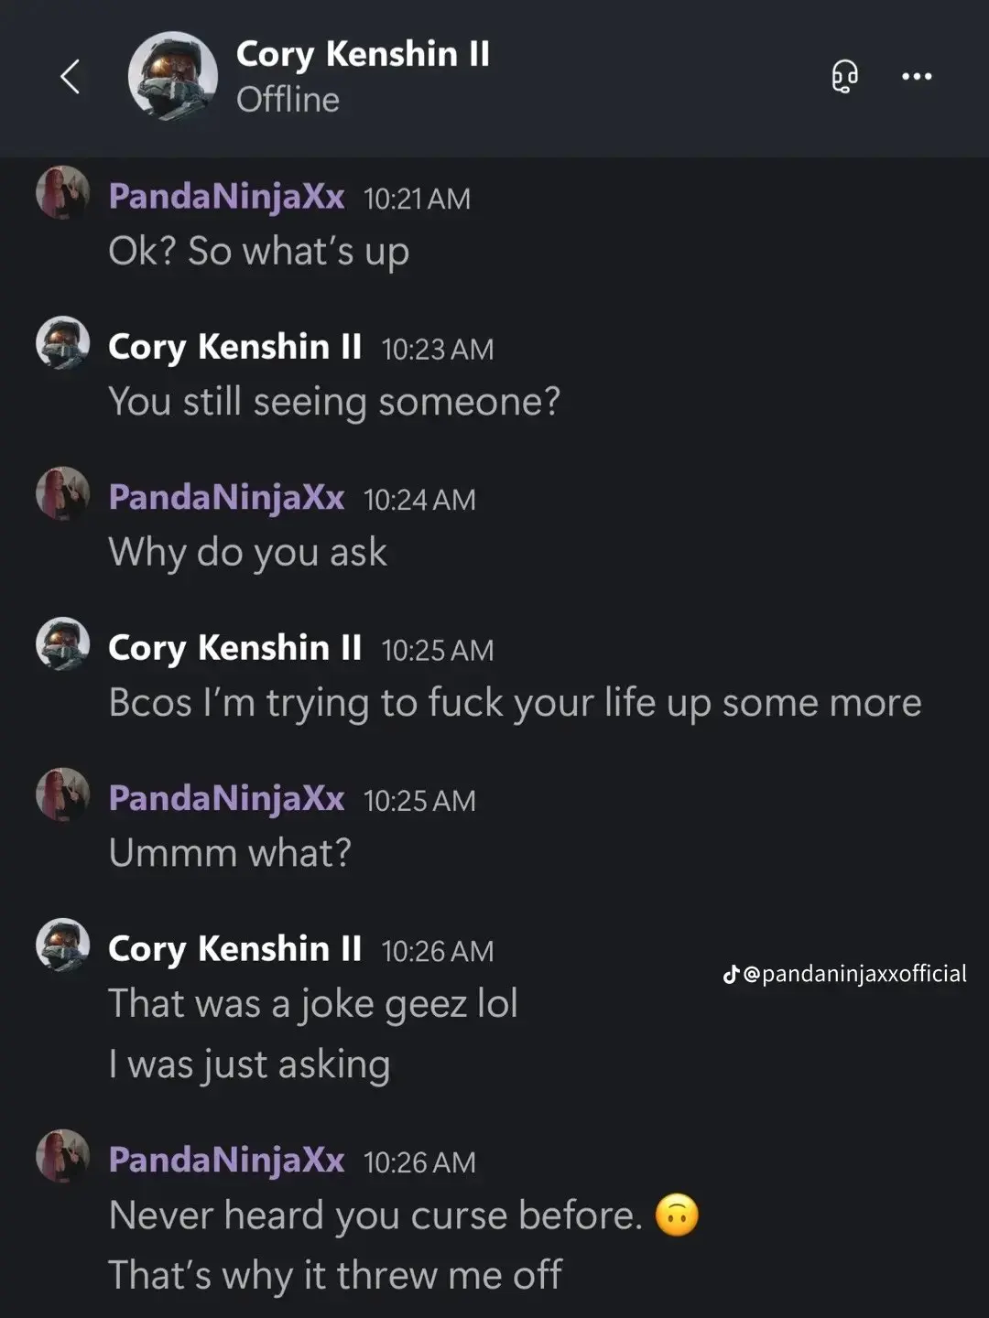This screenshot has height=1318, width=989.
Task: Open the three-dot options menu
Action: coord(915,77)
